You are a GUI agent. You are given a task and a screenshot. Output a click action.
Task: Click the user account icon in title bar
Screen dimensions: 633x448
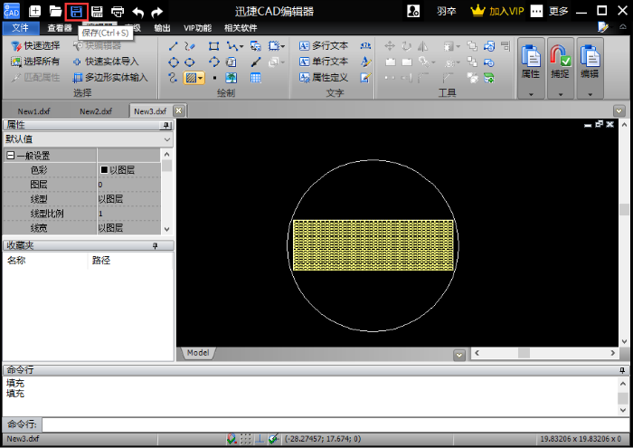413,11
